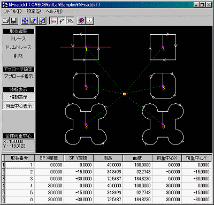This screenshot has width=214, height=205.
Task: Click the 荷重中心表示 button
Action: (x=19, y=106)
